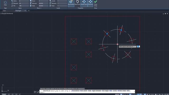Open dynamic input options dropdown arrow
This screenshot has width=169, height=95.
(135, 46)
